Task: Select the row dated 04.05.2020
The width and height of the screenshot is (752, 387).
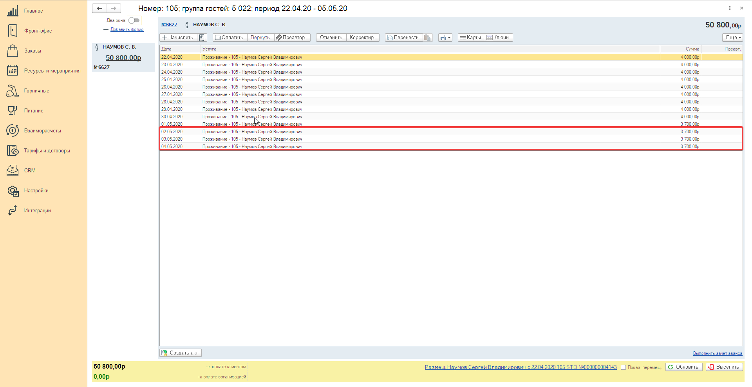Action: click(451, 146)
